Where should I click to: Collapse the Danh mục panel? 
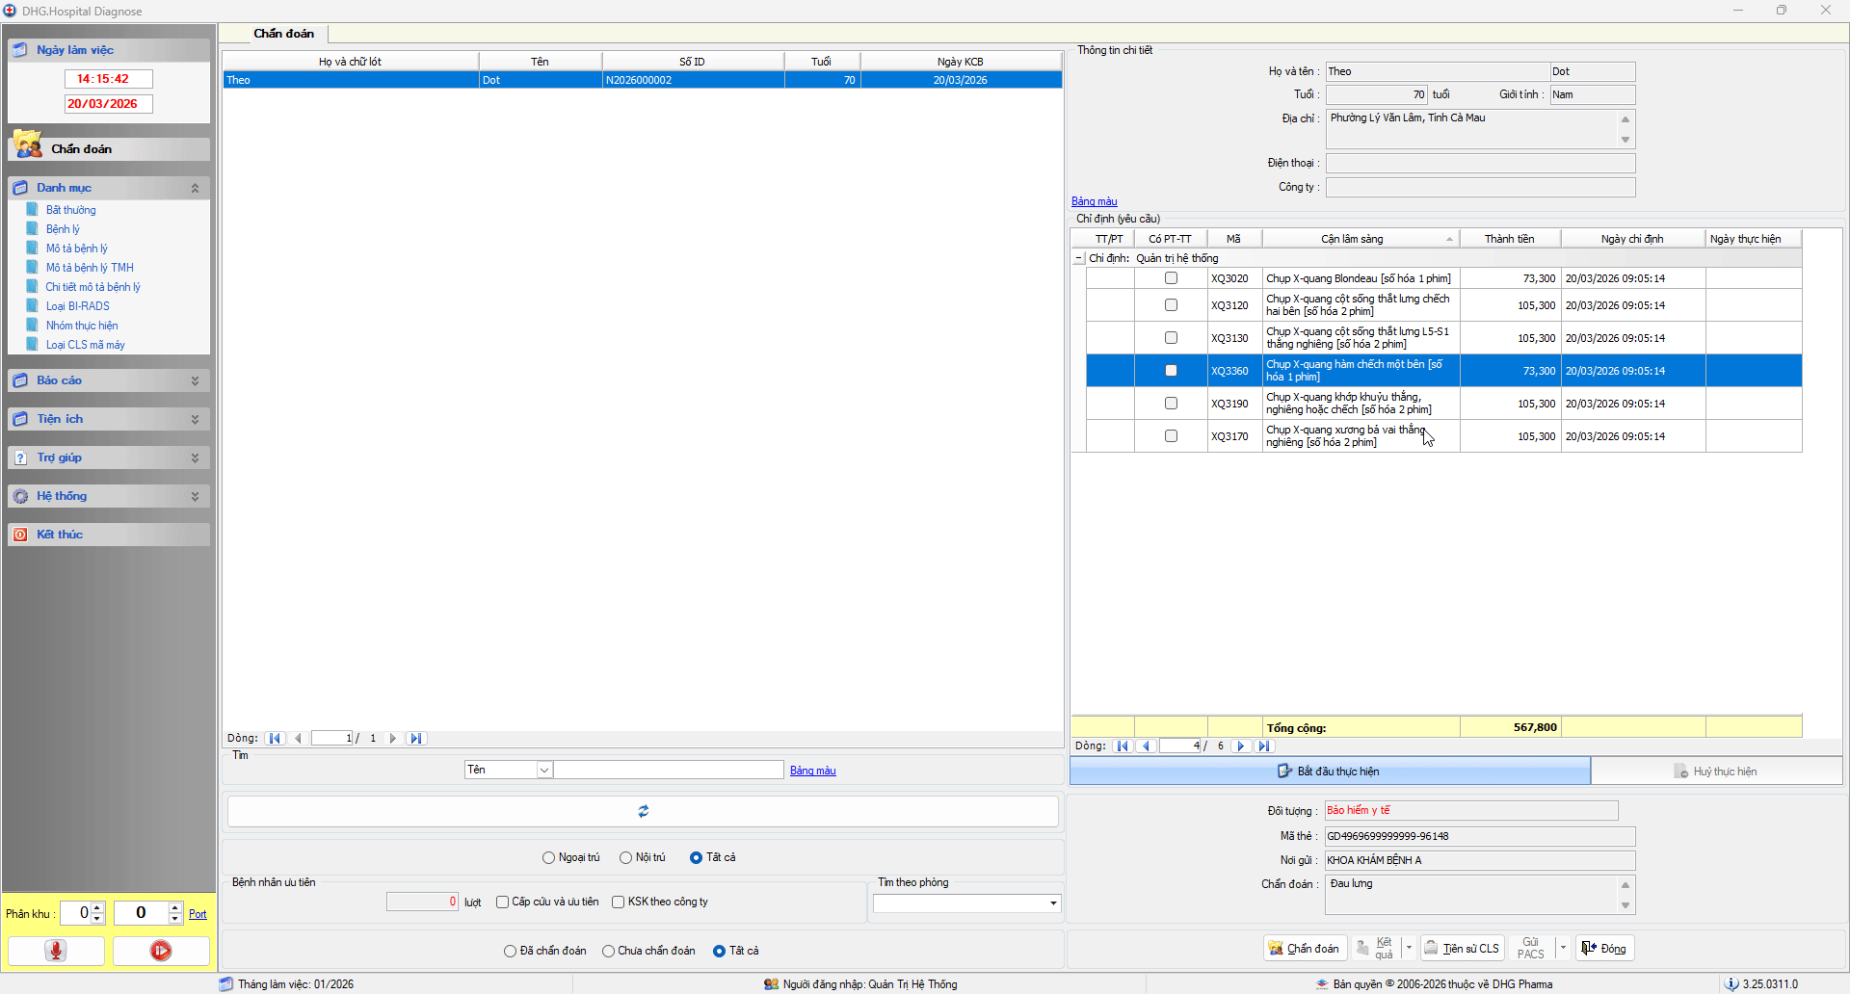point(195,188)
